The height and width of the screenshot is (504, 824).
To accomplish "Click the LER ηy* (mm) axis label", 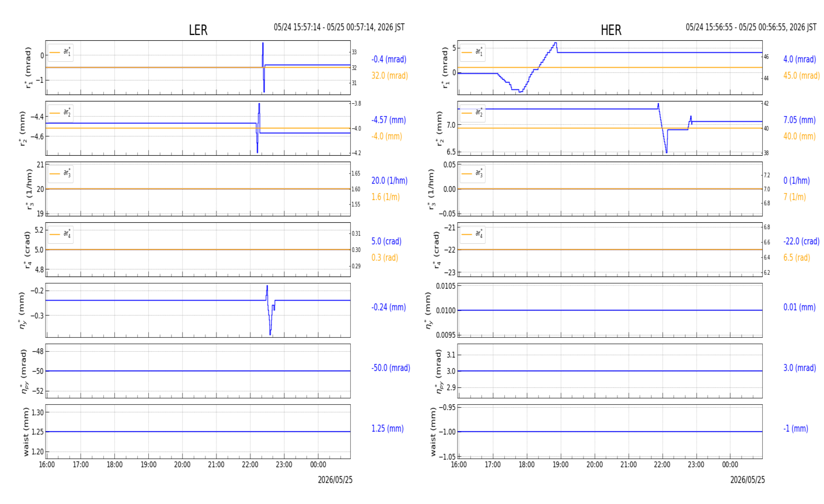I will 23,310.
